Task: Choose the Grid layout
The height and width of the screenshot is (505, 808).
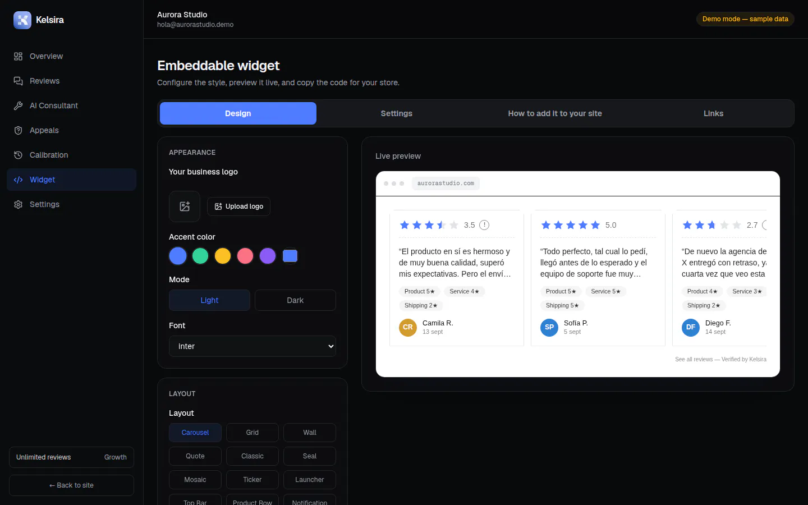Action: click(x=252, y=433)
